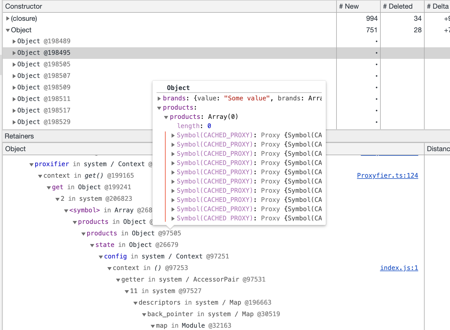The width and height of the screenshot is (450, 330).
Task: Select the Object @198505 row text
Action: click(x=44, y=64)
